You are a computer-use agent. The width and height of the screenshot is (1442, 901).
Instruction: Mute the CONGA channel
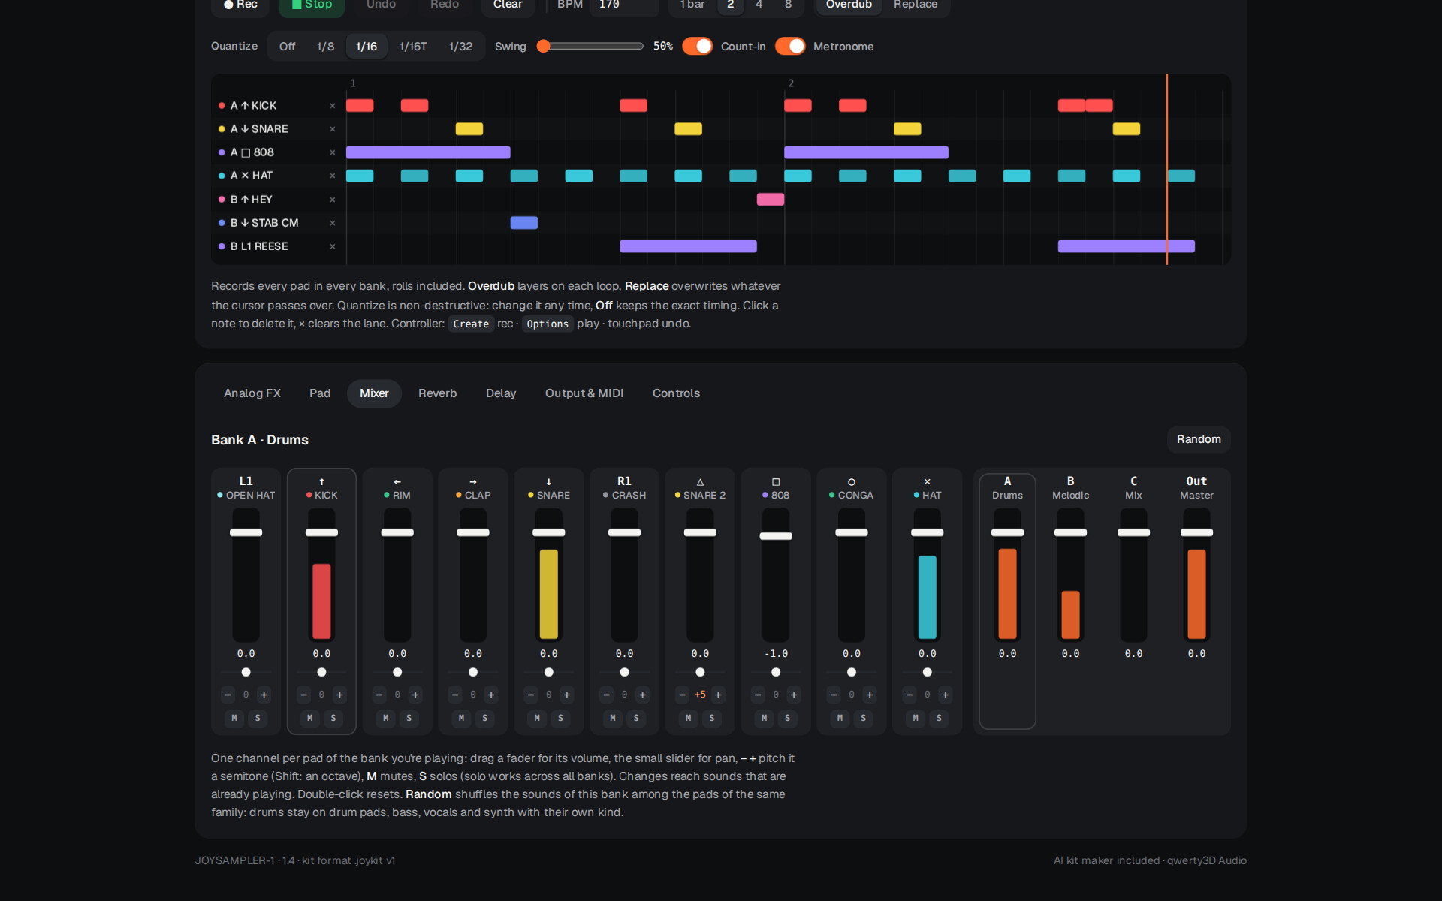[840, 718]
